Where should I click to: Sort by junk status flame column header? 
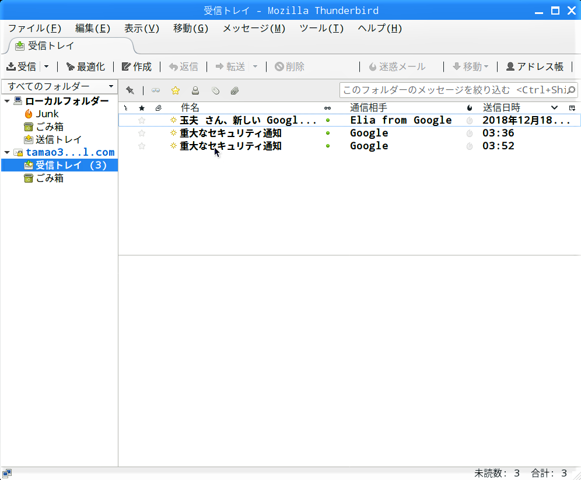click(x=470, y=108)
